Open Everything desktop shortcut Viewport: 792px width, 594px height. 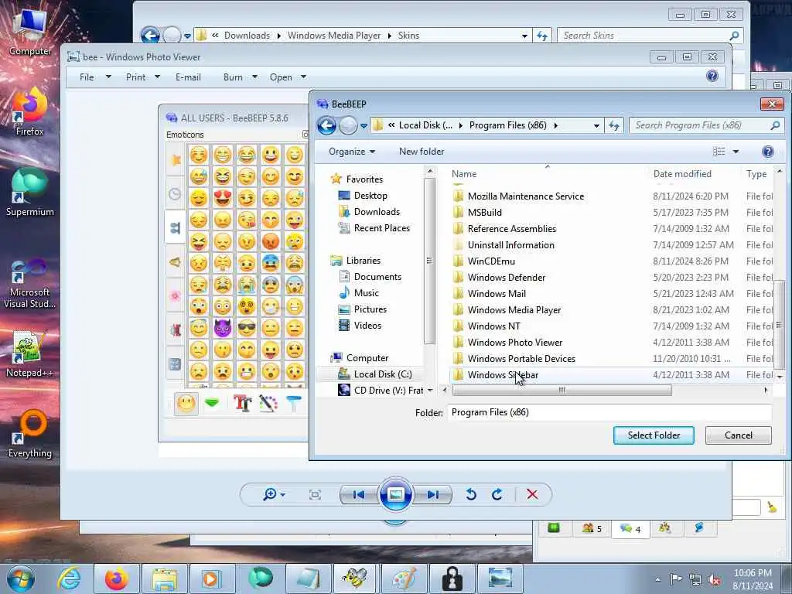tap(29, 435)
